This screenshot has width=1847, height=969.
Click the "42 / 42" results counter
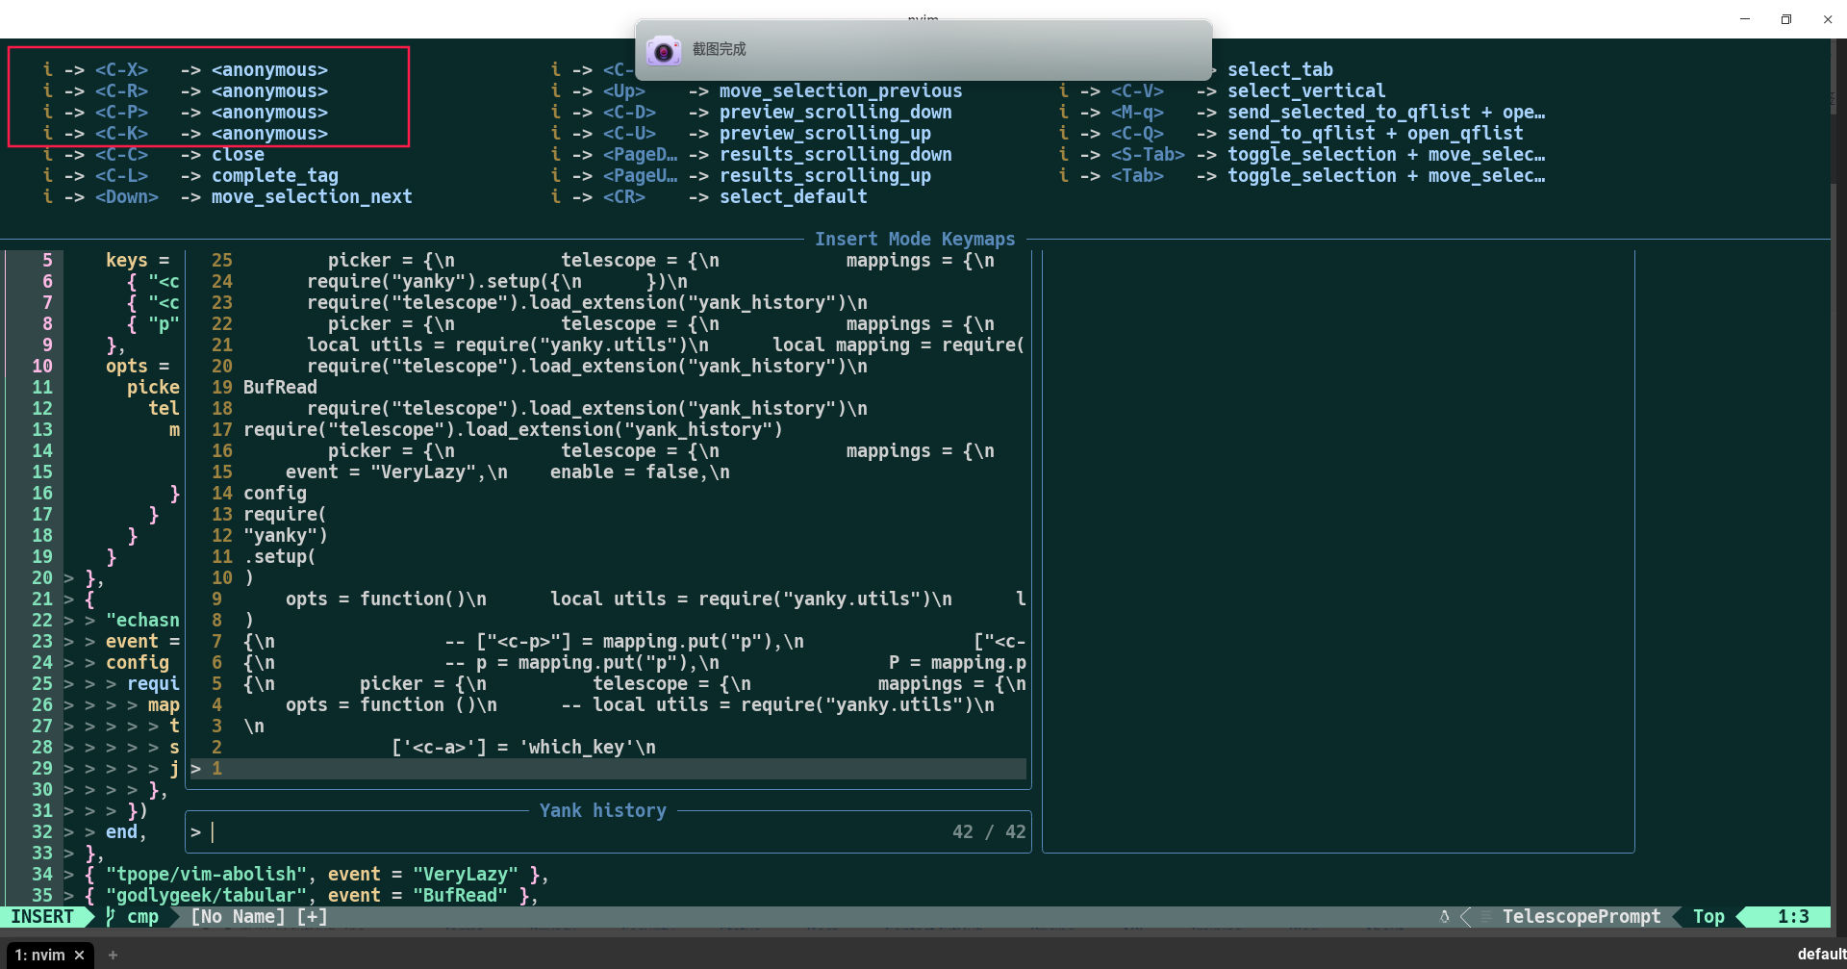(989, 831)
